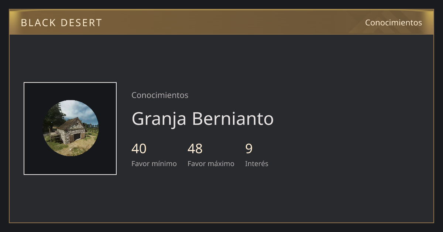The width and height of the screenshot is (443, 232).
Task: Select the Conocimientos category label above the title
Action: pyautogui.click(x=160, y=95)
